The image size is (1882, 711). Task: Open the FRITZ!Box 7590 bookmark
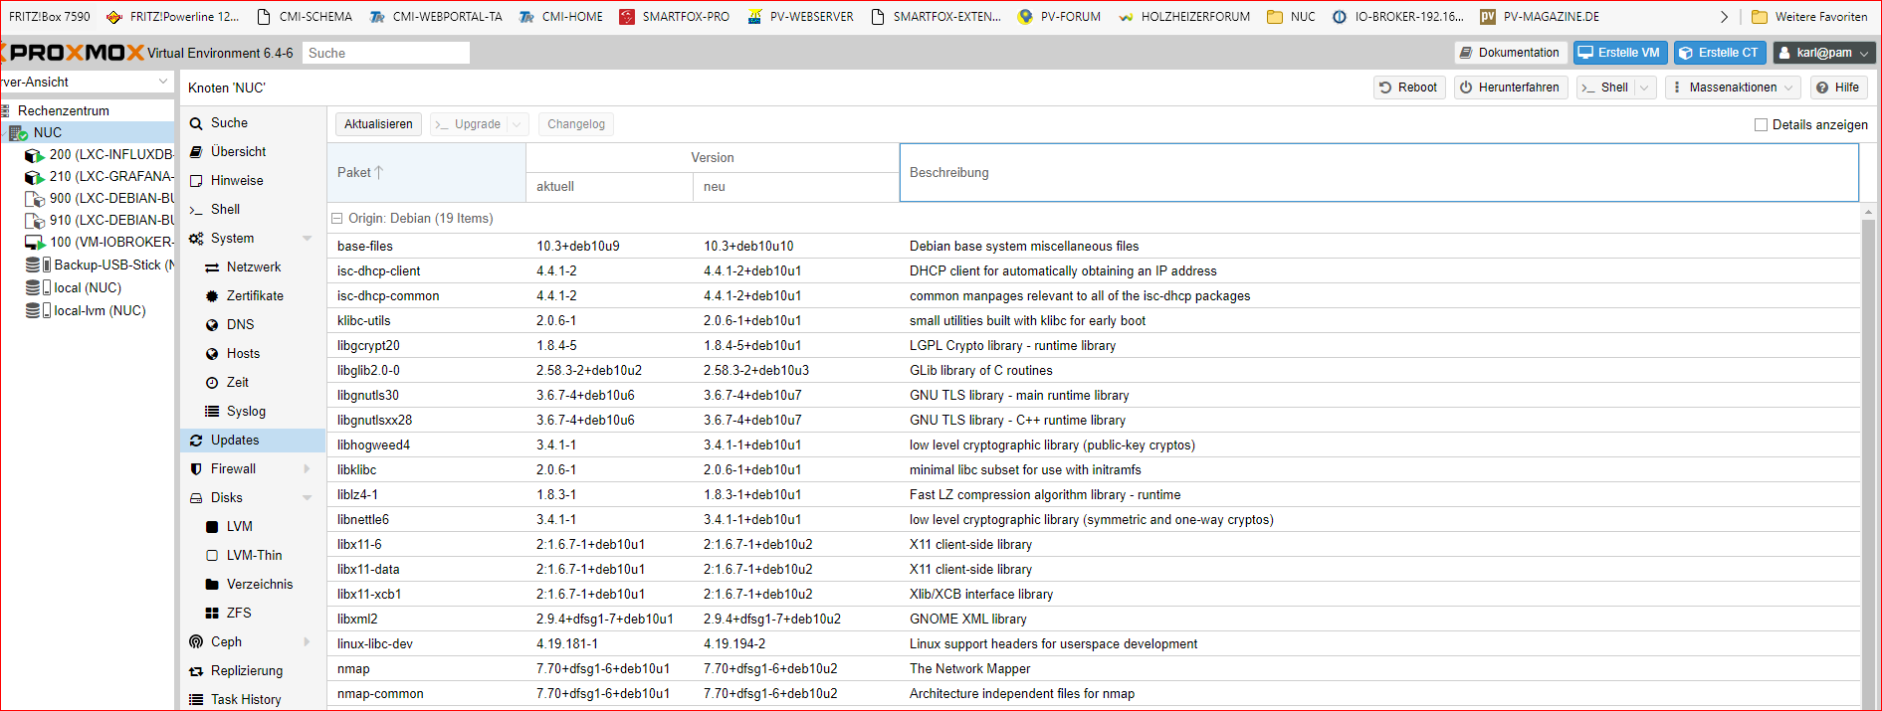point(49,17)
